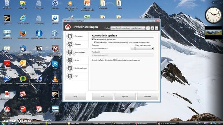Cancel with the Afbreken button
The image size is (223, 125).
[147, 97]
